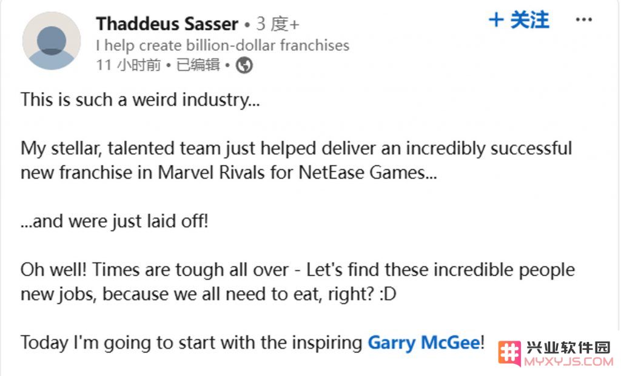Follow the author with 关注 button

(519, 20)
